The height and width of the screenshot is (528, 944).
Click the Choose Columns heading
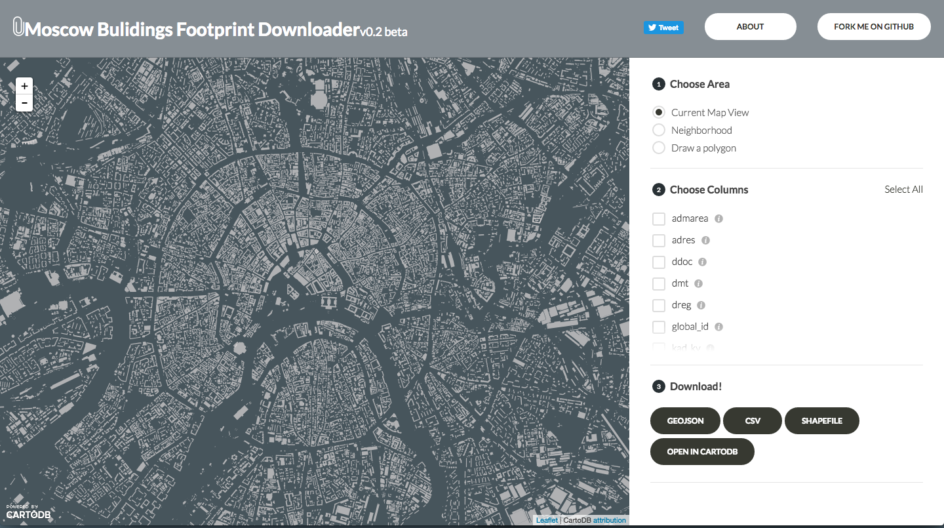[x=709, y=190]
